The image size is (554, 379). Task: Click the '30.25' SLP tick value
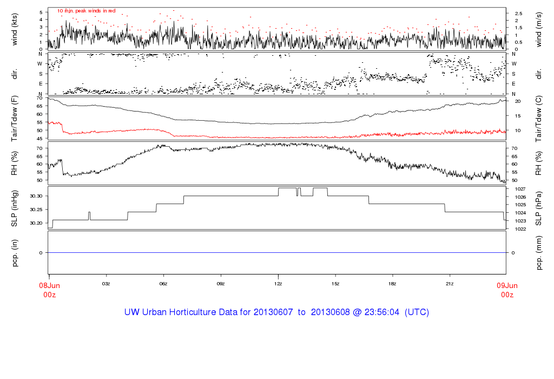click(x=36, y=210)
